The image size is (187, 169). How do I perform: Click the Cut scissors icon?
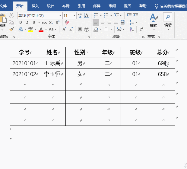(11, 15)
